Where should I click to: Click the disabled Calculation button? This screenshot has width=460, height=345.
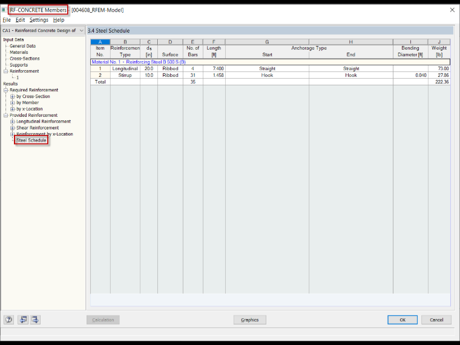point(103,320)
